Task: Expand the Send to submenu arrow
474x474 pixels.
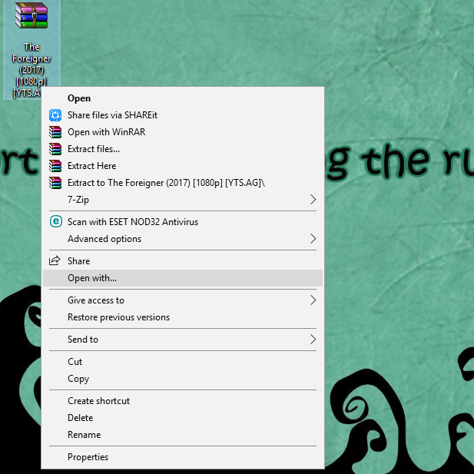Action: [x=313, y=340]
